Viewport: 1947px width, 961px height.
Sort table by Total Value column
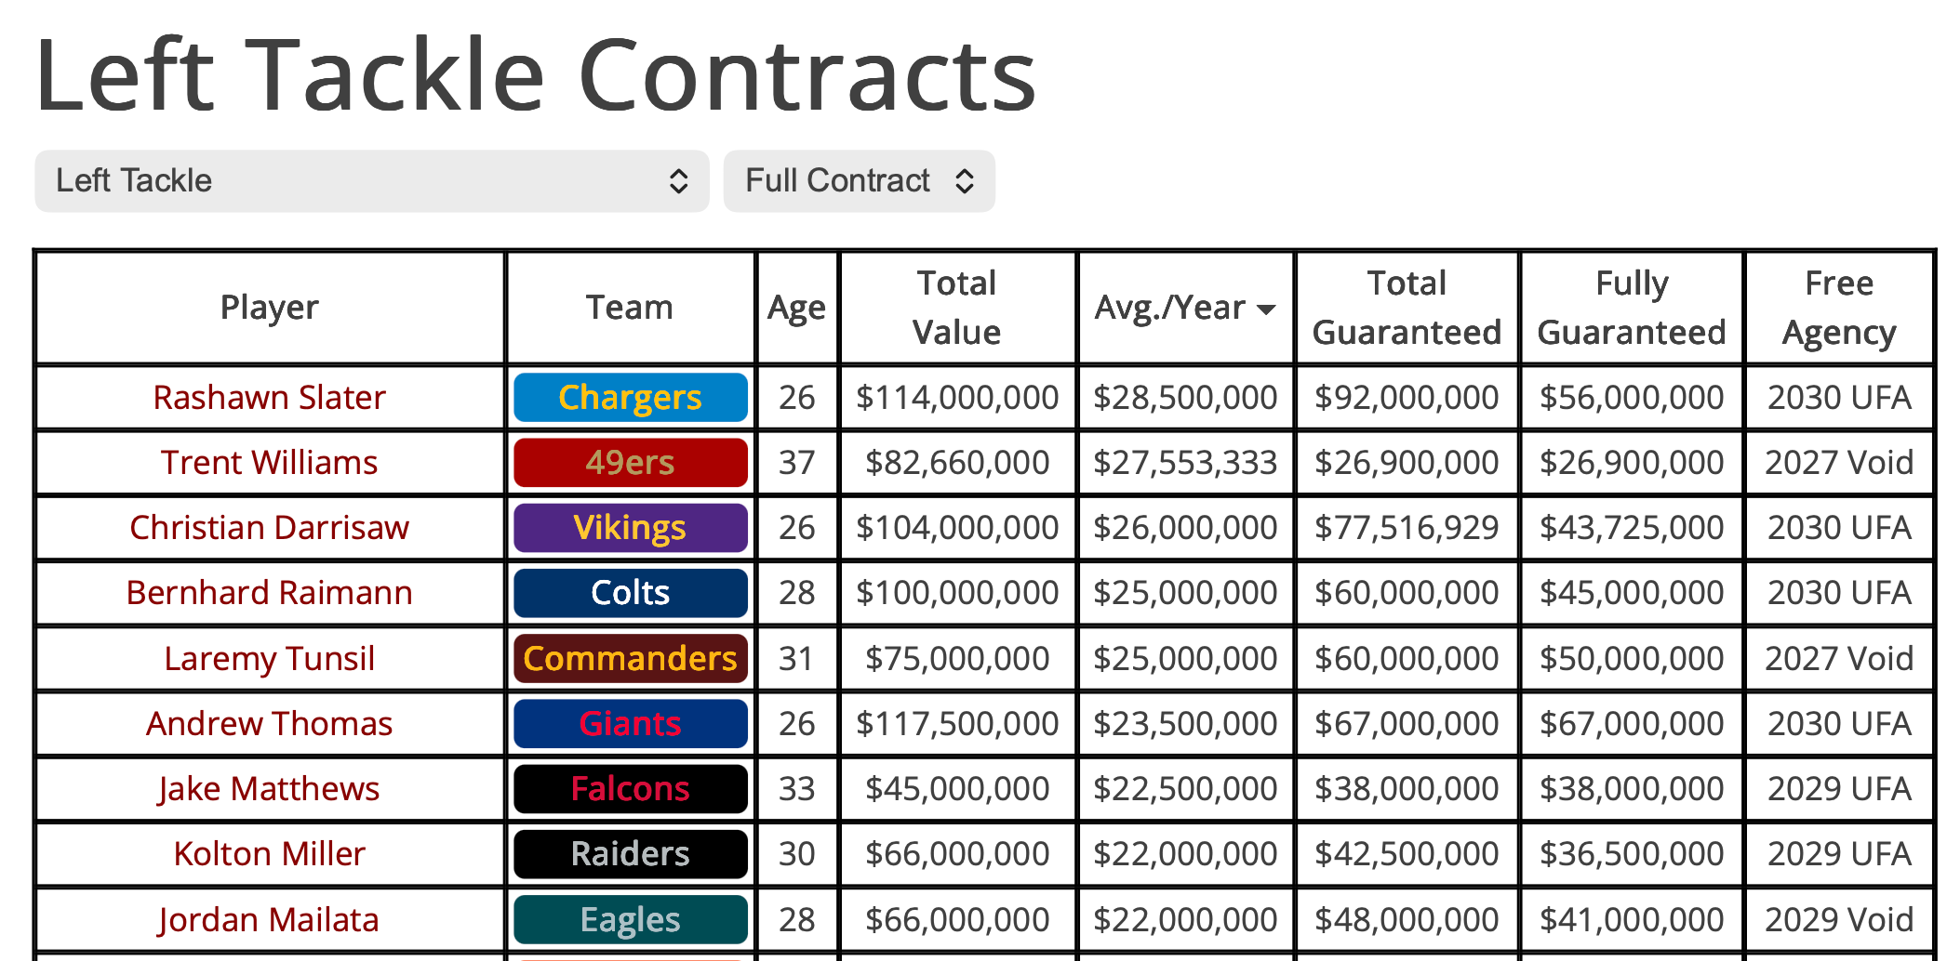956,308
